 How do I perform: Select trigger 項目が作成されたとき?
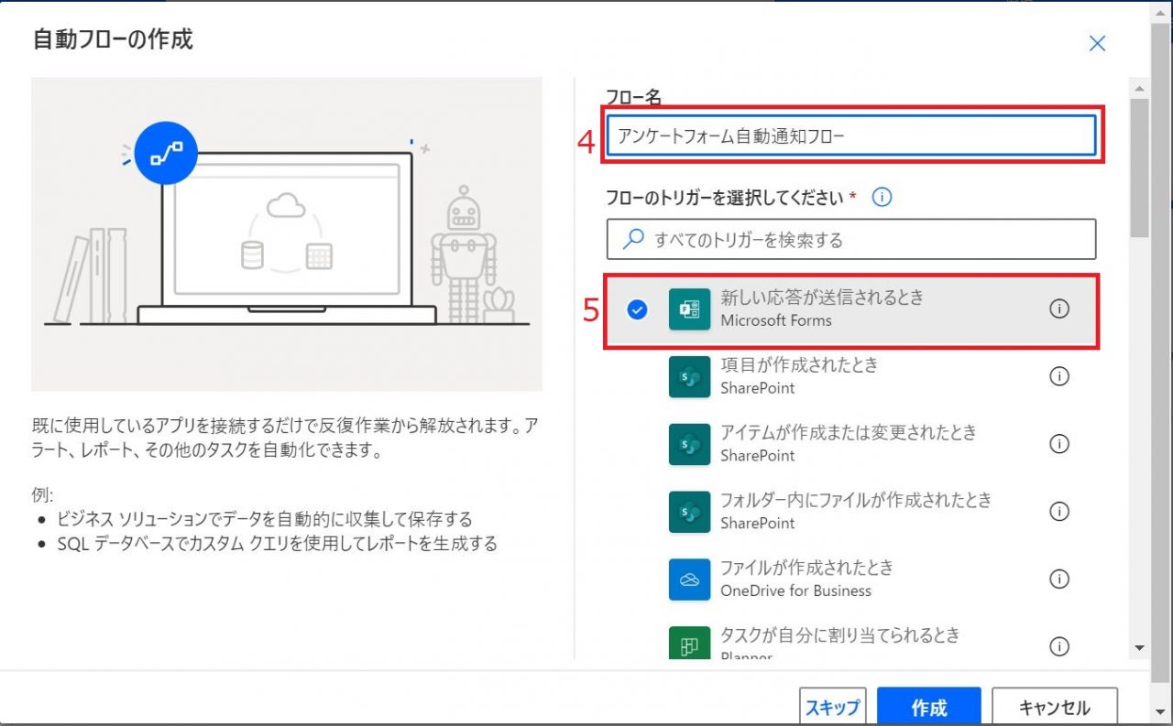tap(852, 376)
